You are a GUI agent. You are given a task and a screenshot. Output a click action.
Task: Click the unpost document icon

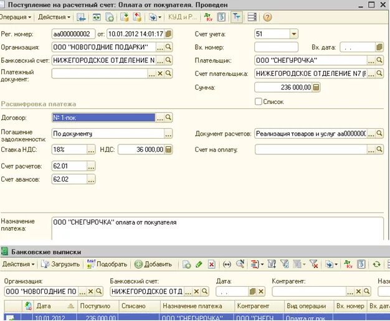coord(137,17)
